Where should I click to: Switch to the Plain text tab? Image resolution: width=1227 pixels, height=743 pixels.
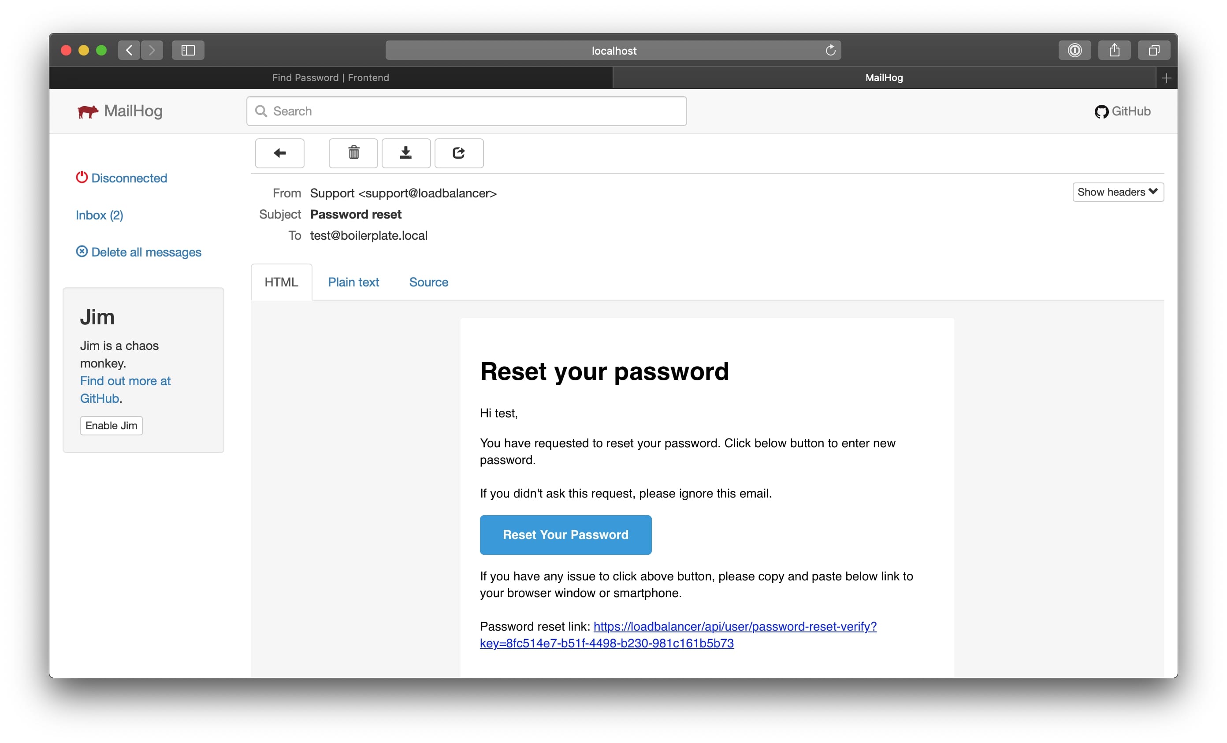[353, 282]
